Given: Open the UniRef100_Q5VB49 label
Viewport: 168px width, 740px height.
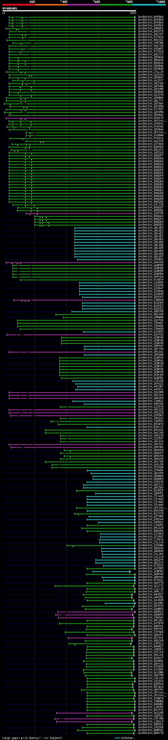Looking at the screenshot, I should click(x=150, y=57).
